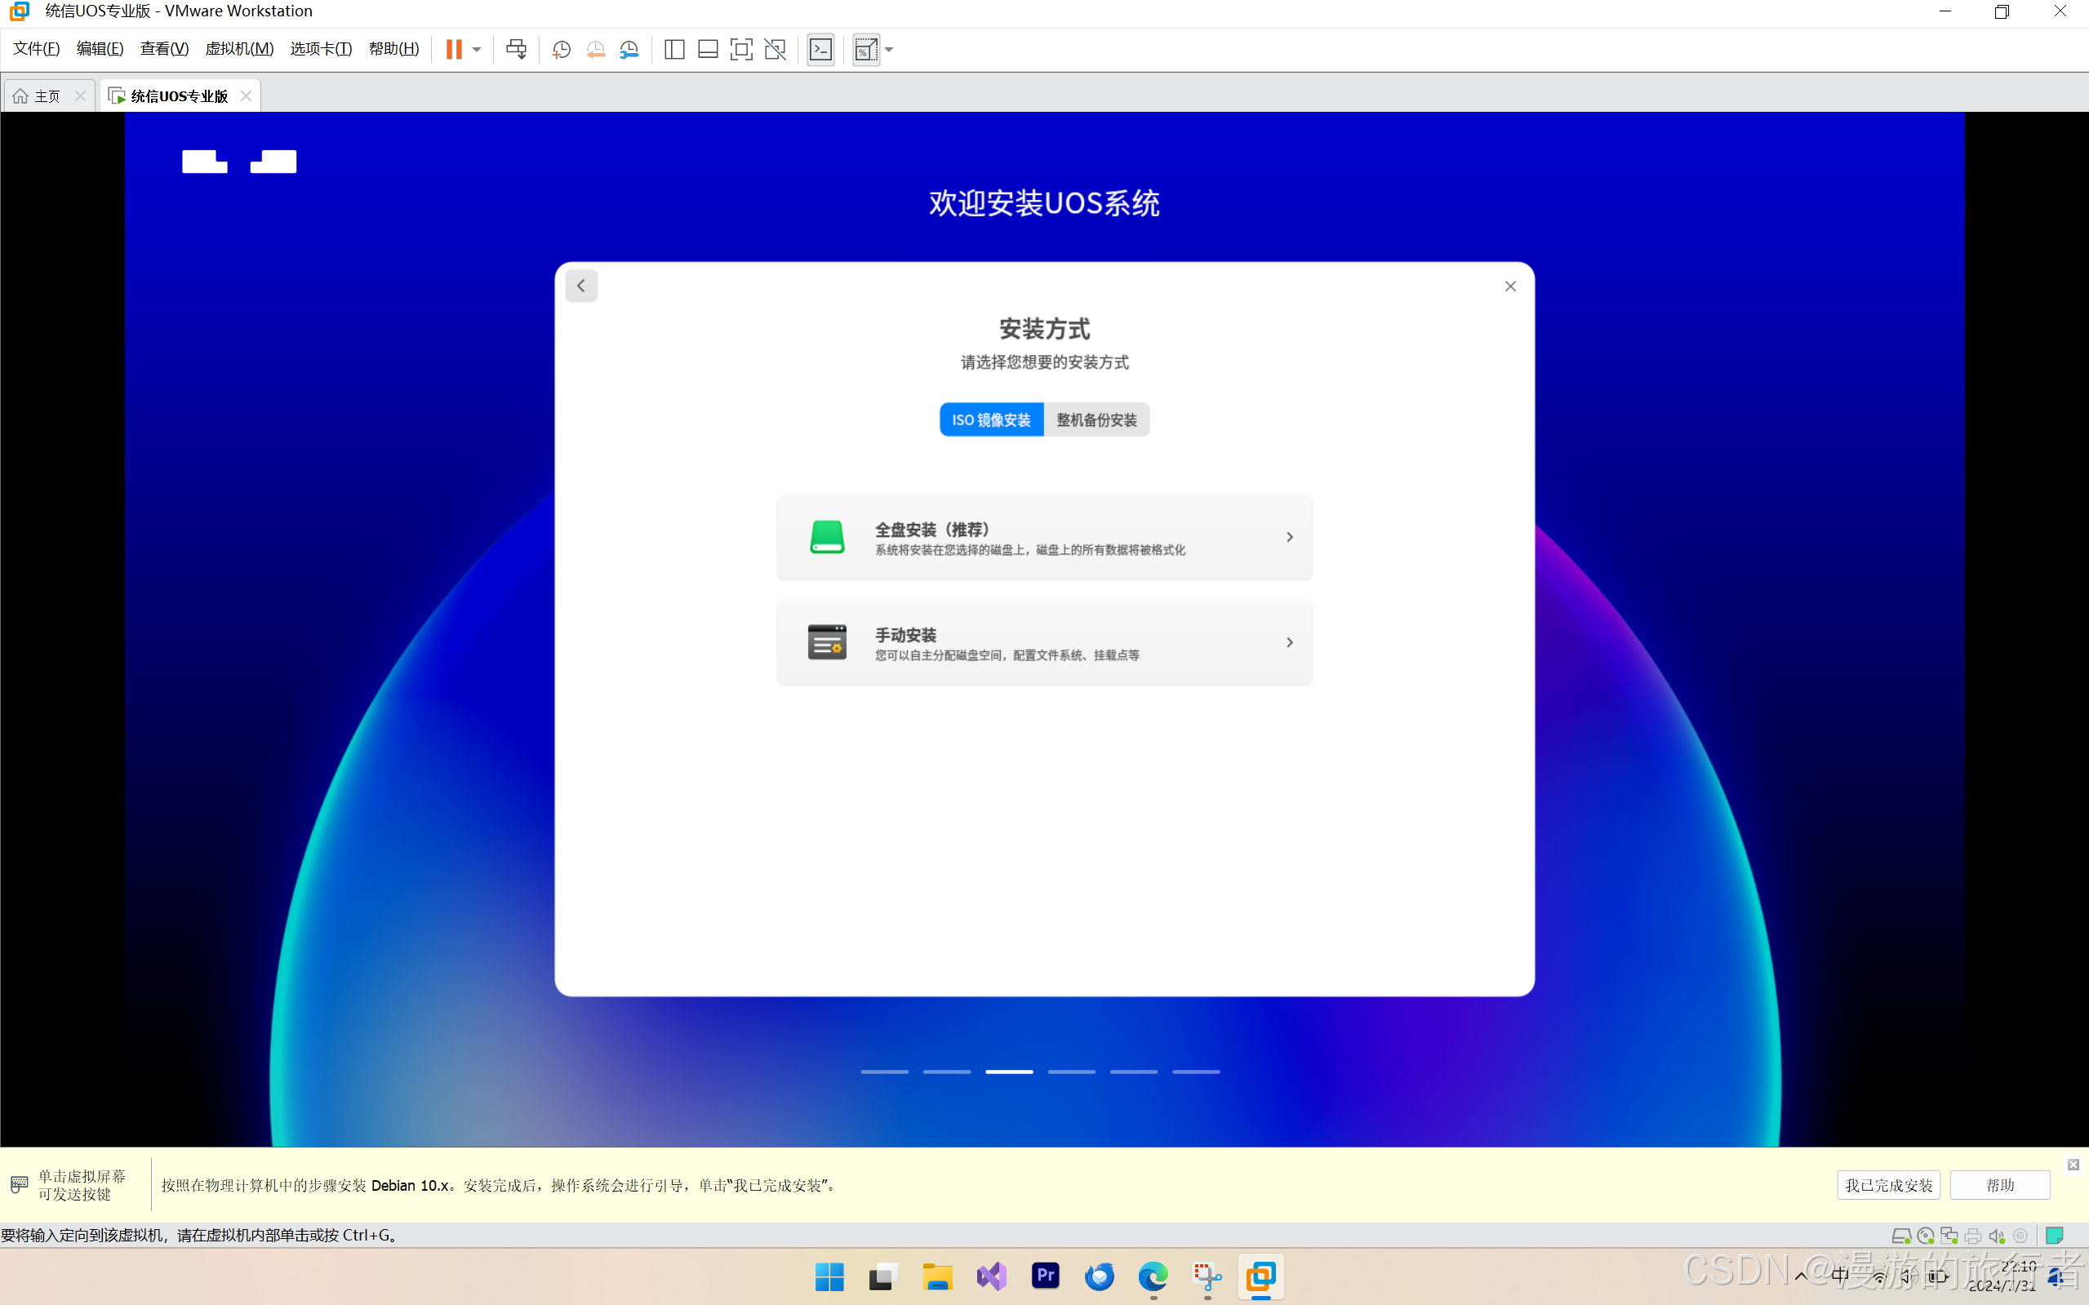This screenshot has width=2089, height=1305.
Task: Send Ctrl+Alt+Del to the virtual machine
Action: [x=516, y=49]
